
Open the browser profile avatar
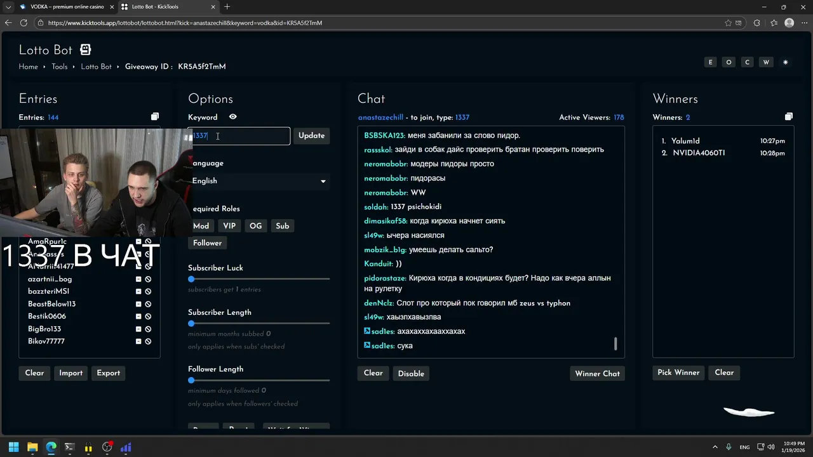coord(789,23)
